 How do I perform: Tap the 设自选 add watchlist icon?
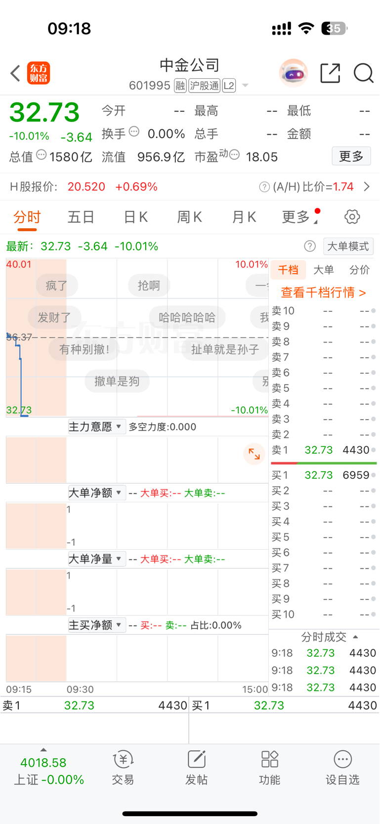click(x=342, y=767)
